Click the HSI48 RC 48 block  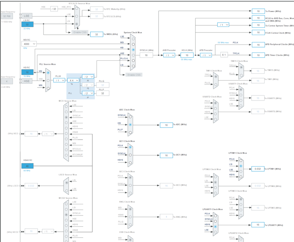[27, 166]
